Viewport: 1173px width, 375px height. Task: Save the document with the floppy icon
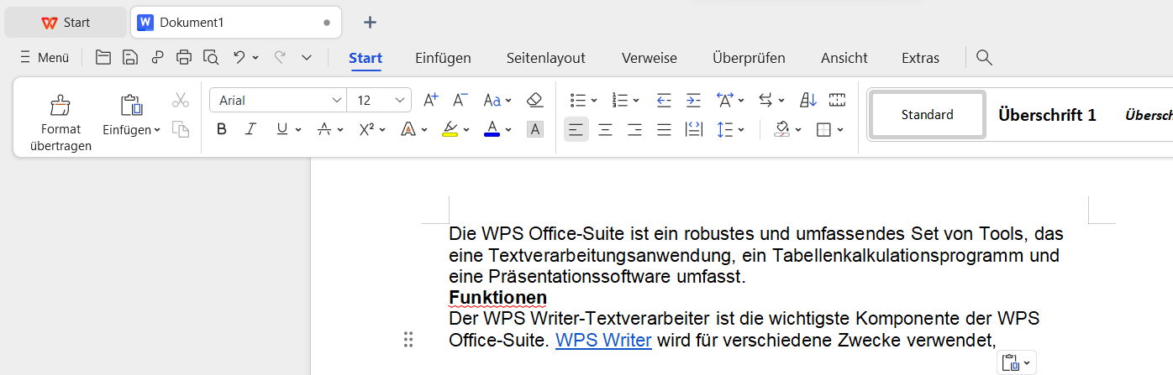click(130, 57)
